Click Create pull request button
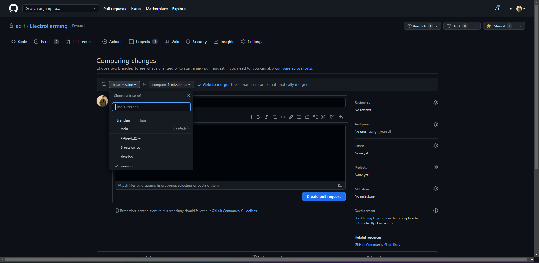The width and height of the screenshot is (539, 263). [324, 196]
